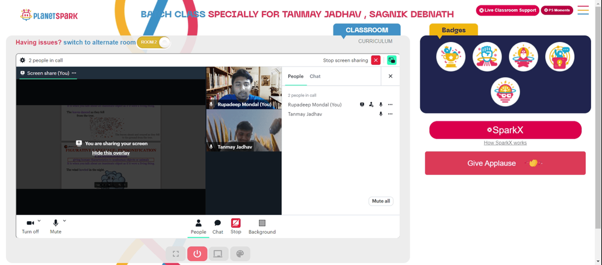Open Live Classroom Support
Viewport: 602px width, 265px height.
tap(507, 10)
